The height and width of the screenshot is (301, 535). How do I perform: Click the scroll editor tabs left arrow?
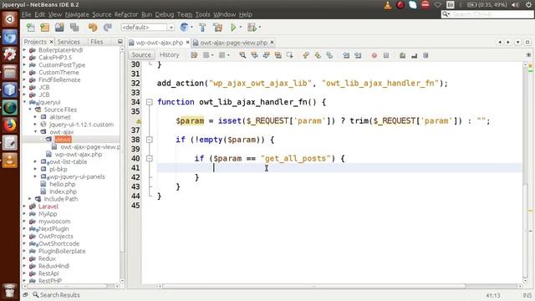coord(500,43)
